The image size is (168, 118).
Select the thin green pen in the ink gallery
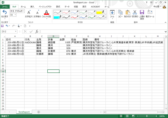(x=83, y=12)
